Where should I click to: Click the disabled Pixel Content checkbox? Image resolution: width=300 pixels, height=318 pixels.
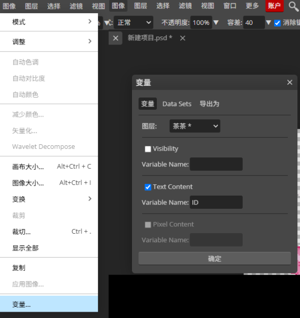click(148, 225)
